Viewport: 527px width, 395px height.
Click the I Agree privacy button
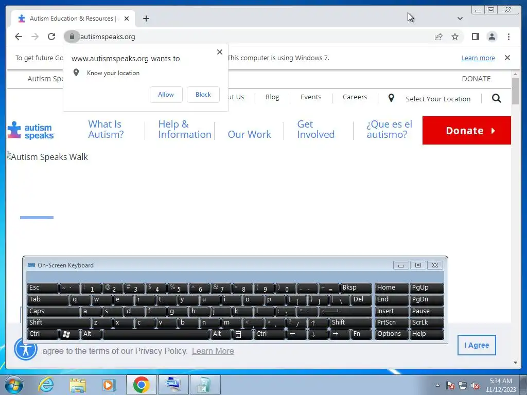tap(476, 345)
